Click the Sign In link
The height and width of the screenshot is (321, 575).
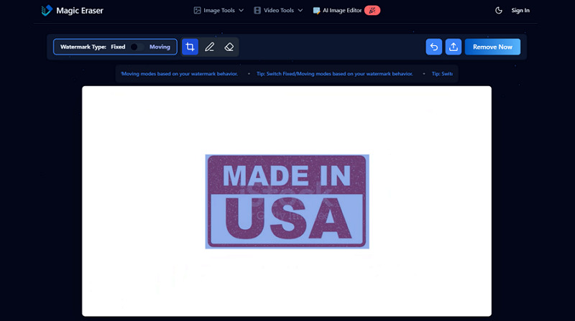[x=520, y=10]
